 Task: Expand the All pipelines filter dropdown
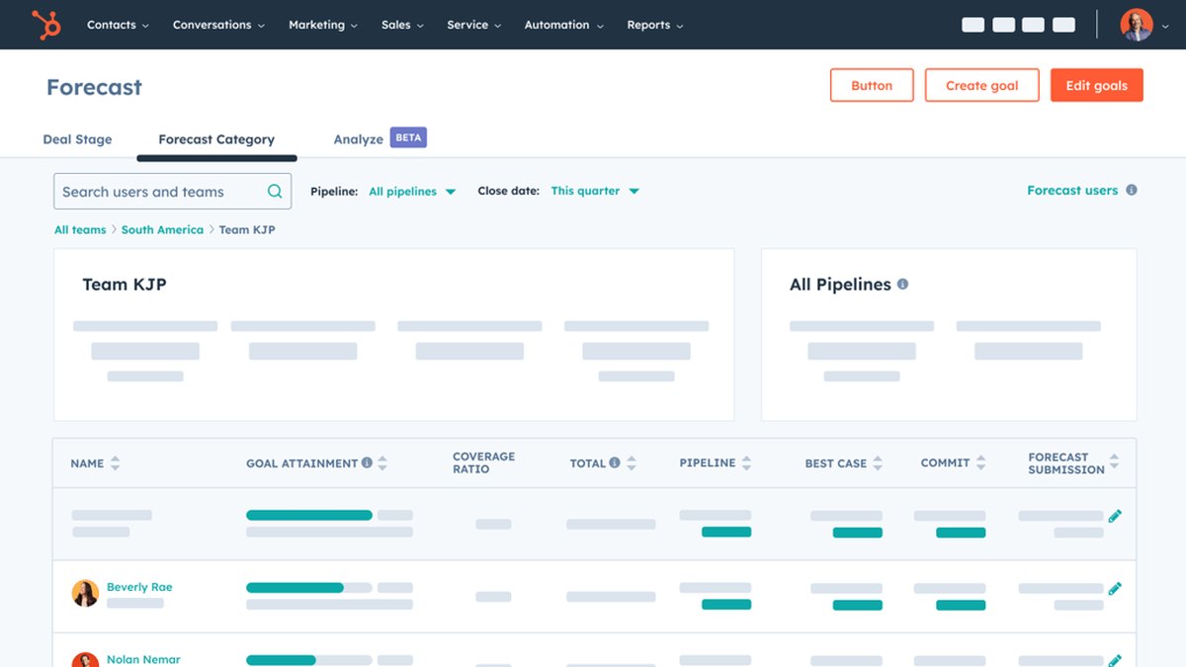pos(412,192)
